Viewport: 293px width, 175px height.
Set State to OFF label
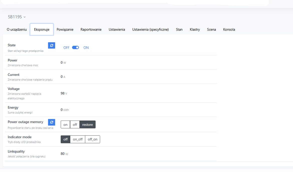[66, 47]
